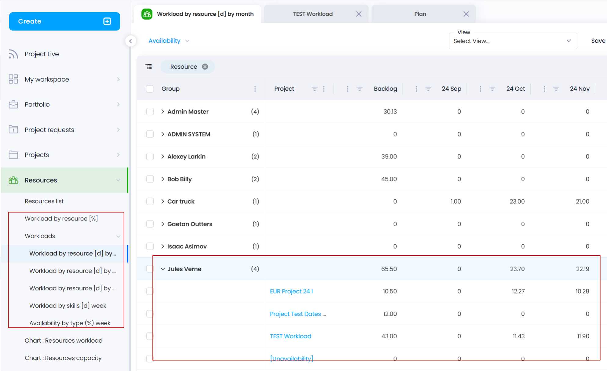This screenshot has width=607, height=371.
Task: Open Availability by type (%) week
Action: 70,323
